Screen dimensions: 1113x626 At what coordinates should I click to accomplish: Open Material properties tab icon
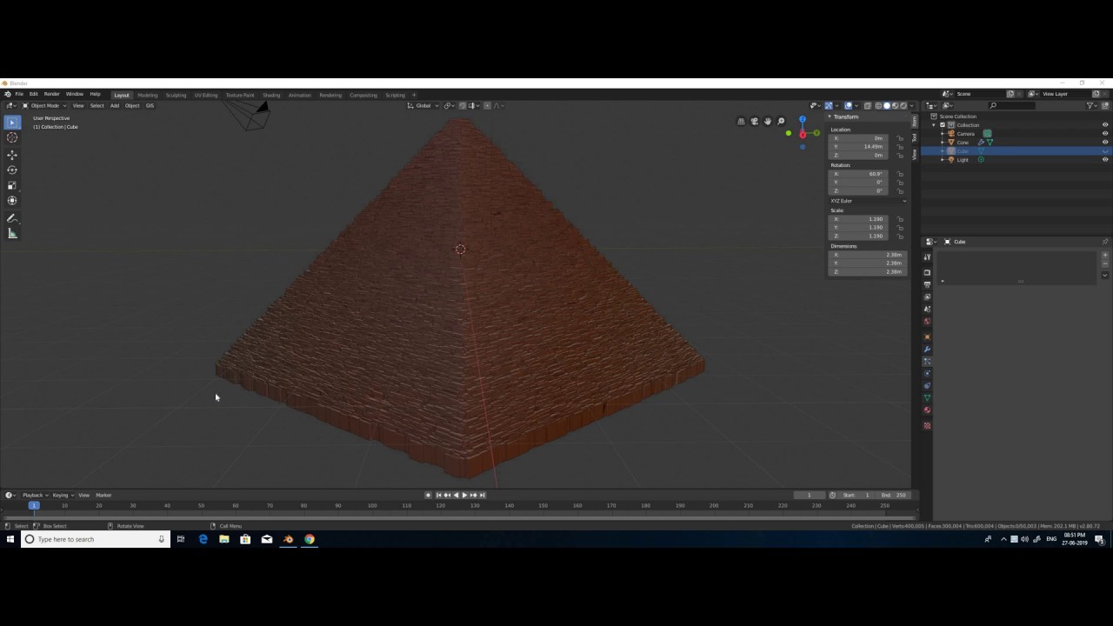pos(927,410)
